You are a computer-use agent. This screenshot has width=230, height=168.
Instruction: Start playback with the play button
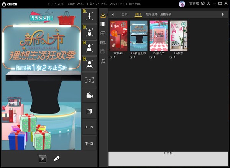[x=43, y=158]
